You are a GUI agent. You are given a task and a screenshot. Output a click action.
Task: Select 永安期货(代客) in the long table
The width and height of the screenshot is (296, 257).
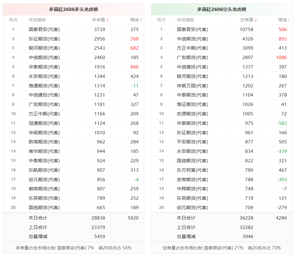44,76
